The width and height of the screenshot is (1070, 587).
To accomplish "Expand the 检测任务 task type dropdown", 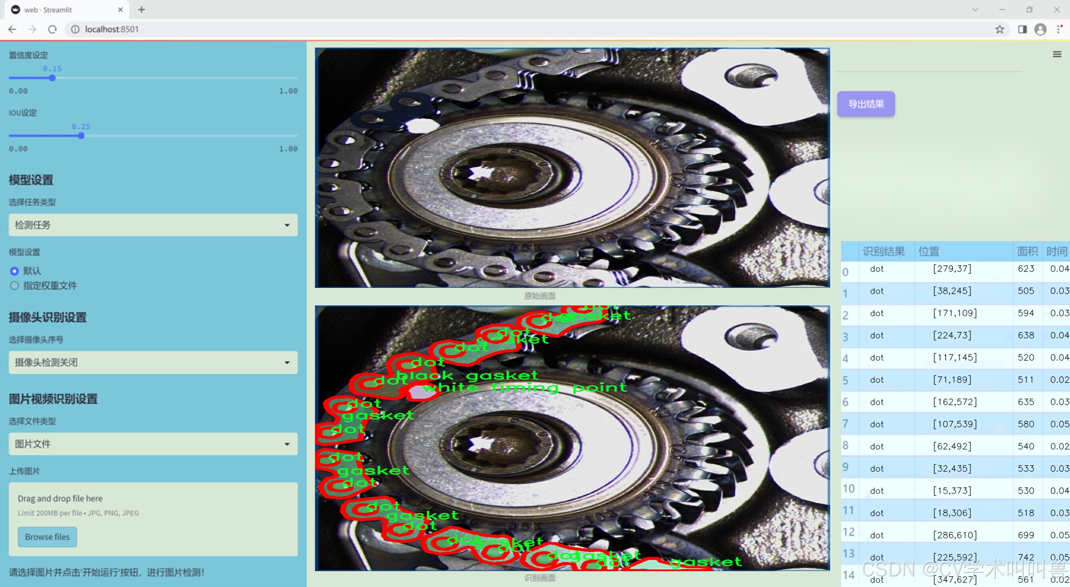I will 153,225.
